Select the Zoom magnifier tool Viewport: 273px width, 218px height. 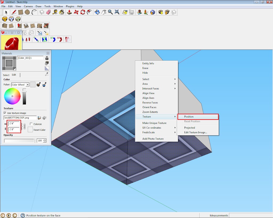click(x=110, y=12)
